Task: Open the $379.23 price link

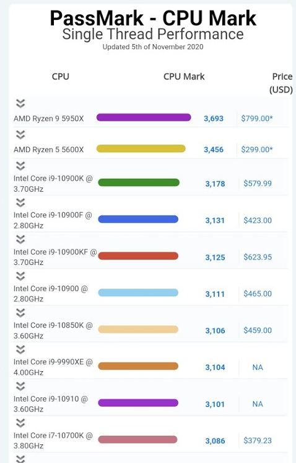Action: pos(258,441)
